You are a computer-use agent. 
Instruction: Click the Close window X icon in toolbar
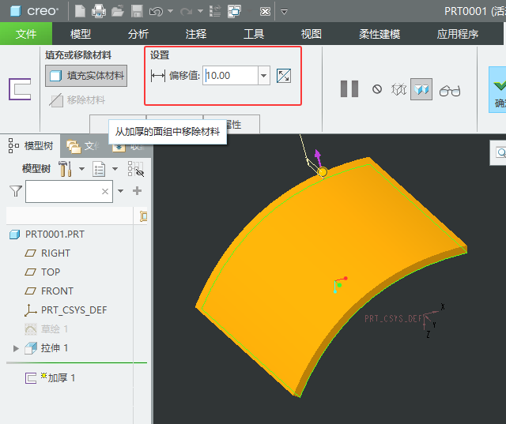(265, 12)
